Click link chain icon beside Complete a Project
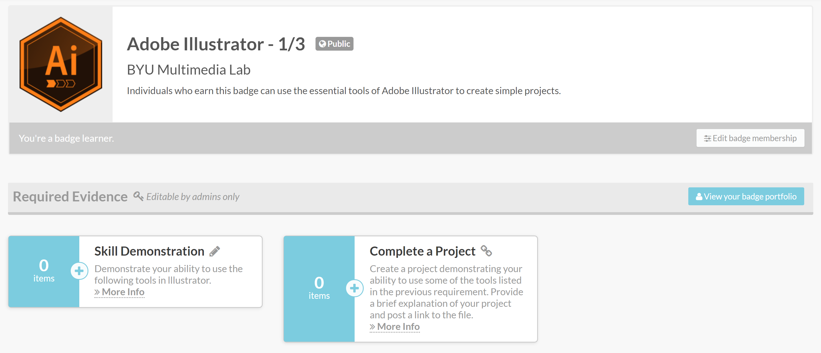Viewport: 821px width, 353px height. [486, 251]
